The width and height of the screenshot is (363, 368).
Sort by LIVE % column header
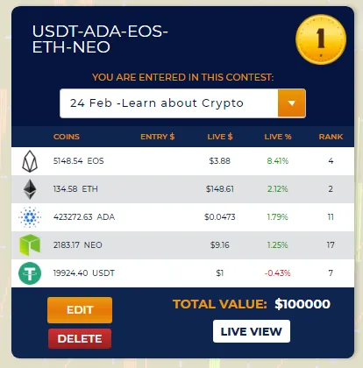tap(278, 137)
